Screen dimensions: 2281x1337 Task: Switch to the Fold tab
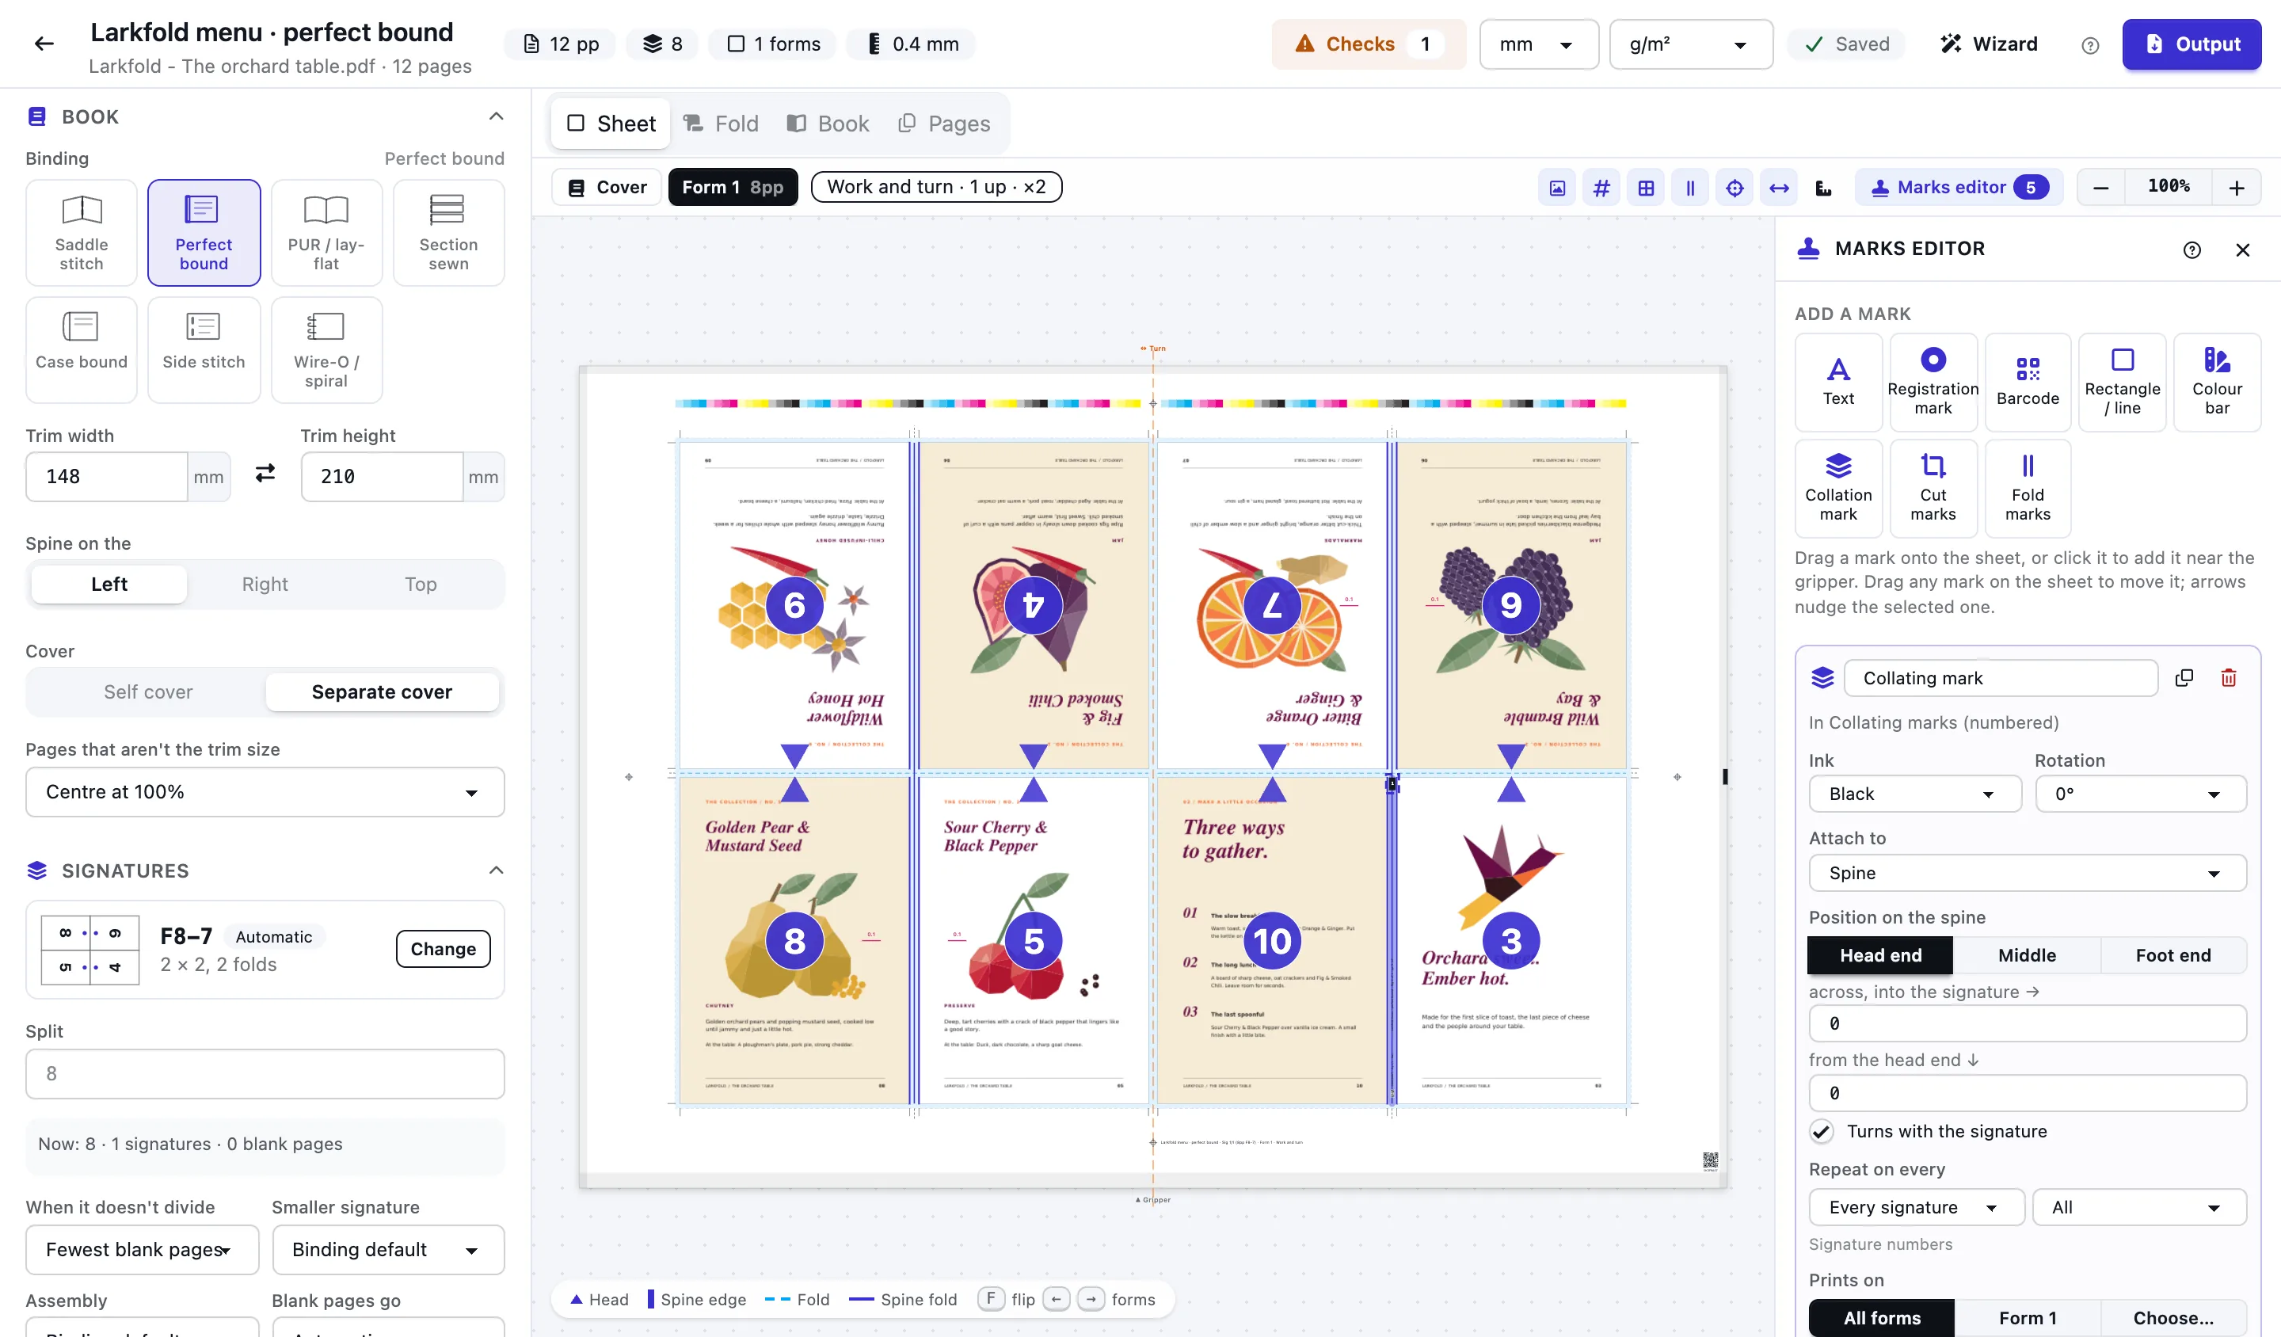click(x=722, y=124)
